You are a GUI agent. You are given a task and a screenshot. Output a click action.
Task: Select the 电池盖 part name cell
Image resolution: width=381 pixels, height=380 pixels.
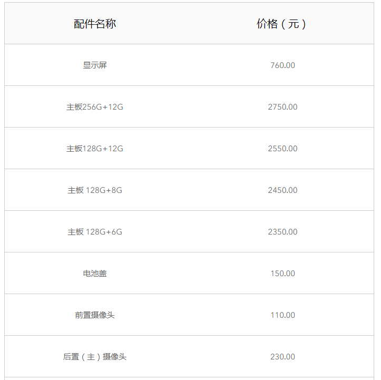coord(95,274)
